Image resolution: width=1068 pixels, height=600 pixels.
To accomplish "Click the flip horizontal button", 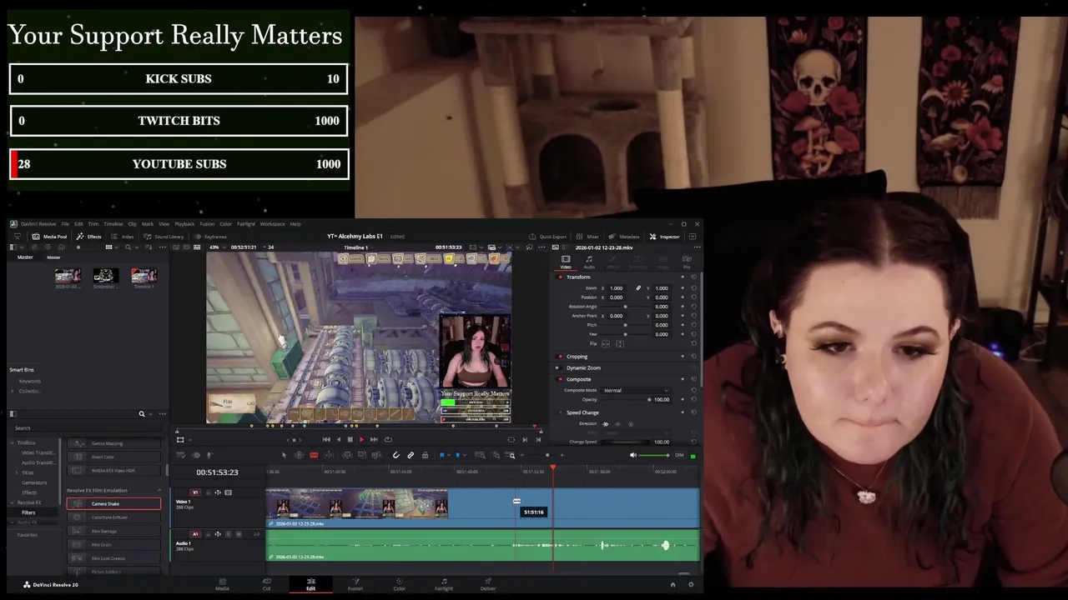I will 606,344.
